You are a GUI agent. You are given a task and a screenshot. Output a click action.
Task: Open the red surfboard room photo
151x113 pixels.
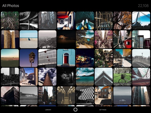pos(66,20)
